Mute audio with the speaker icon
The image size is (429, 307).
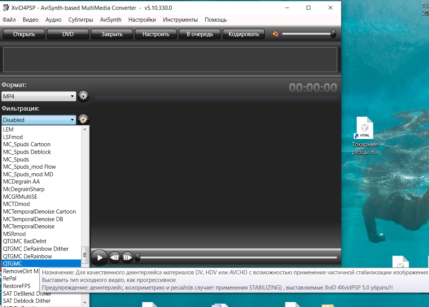pyautogui.click(x=276, y=34)
